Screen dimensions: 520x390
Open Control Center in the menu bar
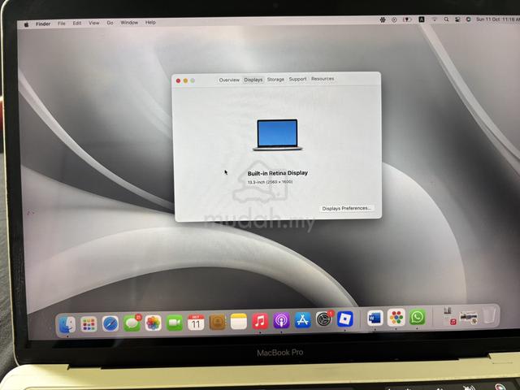pos(457,19)
